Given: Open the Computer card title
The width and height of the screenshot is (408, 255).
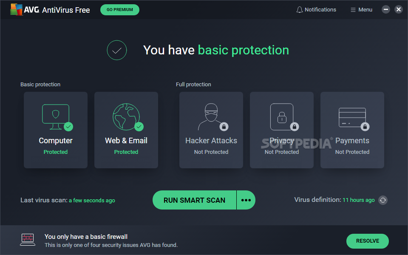Looking at the screenshot, I should point(56,141).
